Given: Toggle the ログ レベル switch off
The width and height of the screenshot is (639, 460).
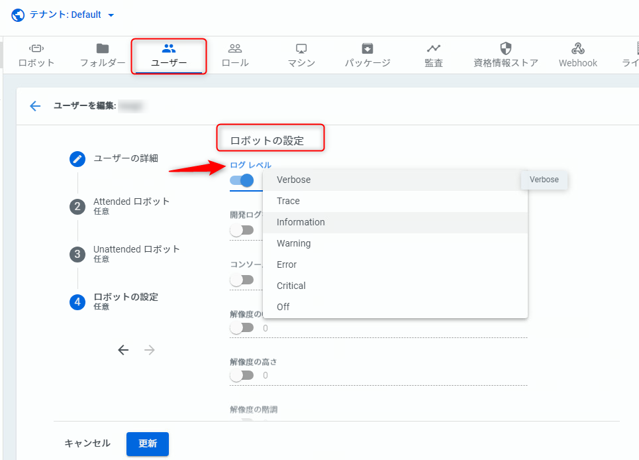Looking at the screenshot, I should click(242, 180).
